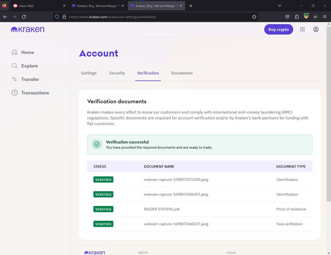Click the tracking protection shield icon
Screen dimensions: 331x255
[x=57, y=17]
